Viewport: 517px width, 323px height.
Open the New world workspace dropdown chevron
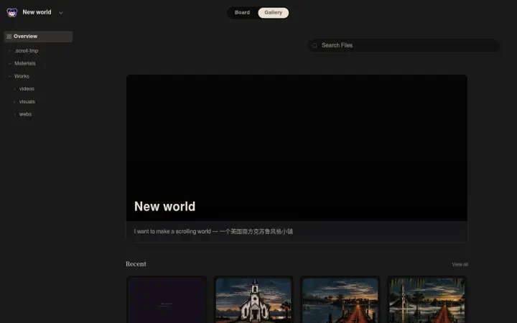pyautogui.click(x=61, y=13)
